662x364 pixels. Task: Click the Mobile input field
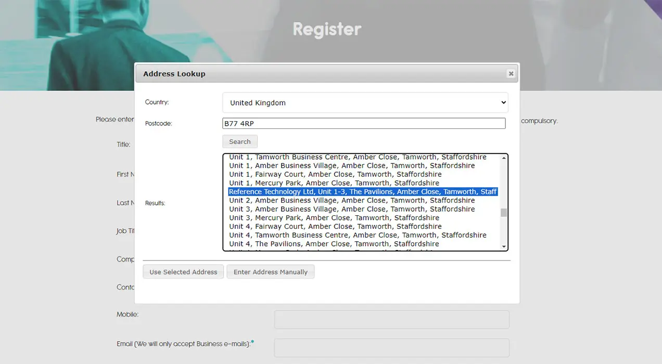click(391, 319)
